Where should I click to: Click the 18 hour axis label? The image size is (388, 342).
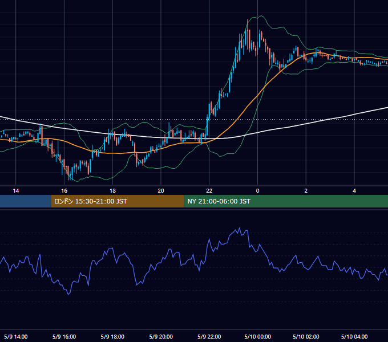pyautogui.click(x=112, y=191)
